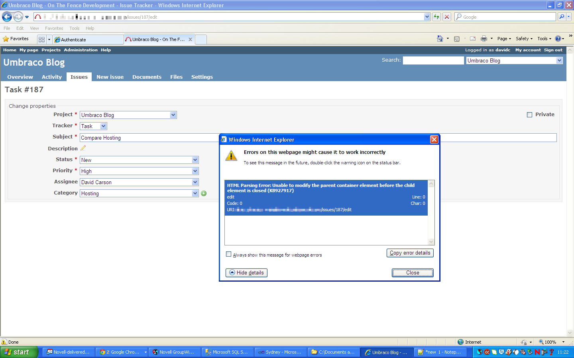Click the Administration link in top menu
Screen dimensions: 574x358
click(x=81, y=50)
